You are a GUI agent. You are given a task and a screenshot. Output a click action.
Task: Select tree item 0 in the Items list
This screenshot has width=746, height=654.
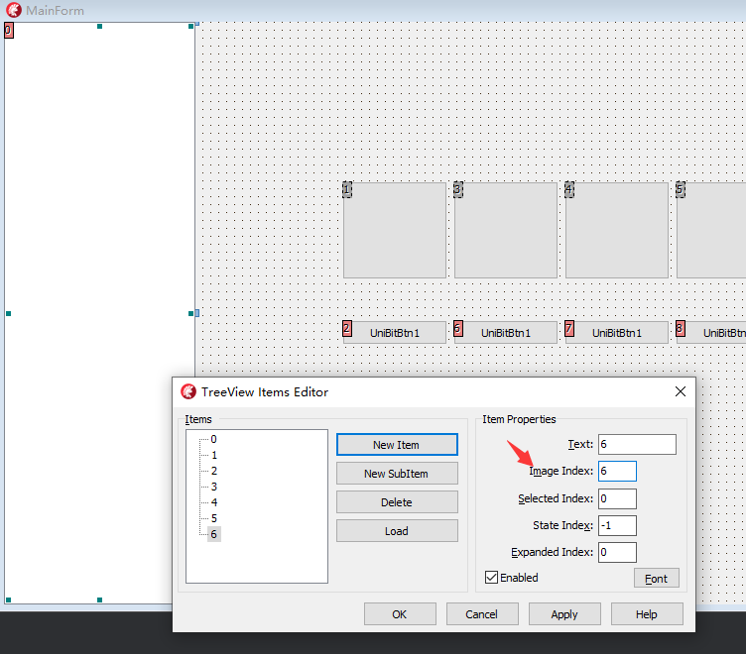pyautogui.click(x=213, y=439)
